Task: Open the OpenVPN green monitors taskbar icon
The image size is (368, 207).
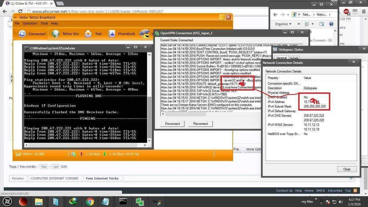Action: 140,201
